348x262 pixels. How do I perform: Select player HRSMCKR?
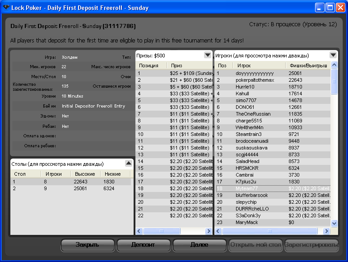pos(273,168)
